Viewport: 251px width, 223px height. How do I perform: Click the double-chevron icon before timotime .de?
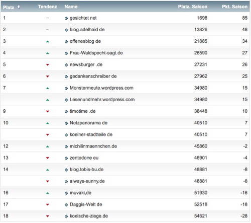click(x=66, y=112)
